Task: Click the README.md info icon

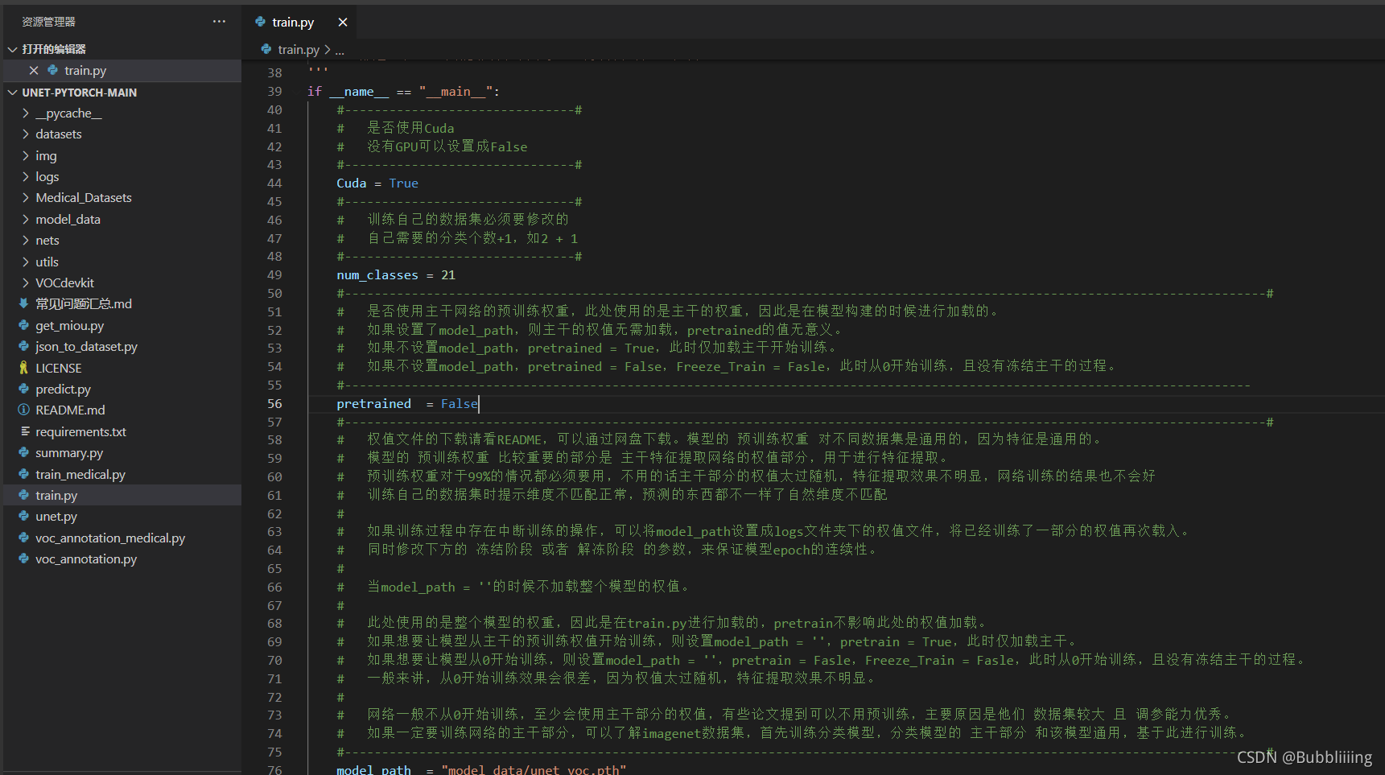Action: point(23,410)
